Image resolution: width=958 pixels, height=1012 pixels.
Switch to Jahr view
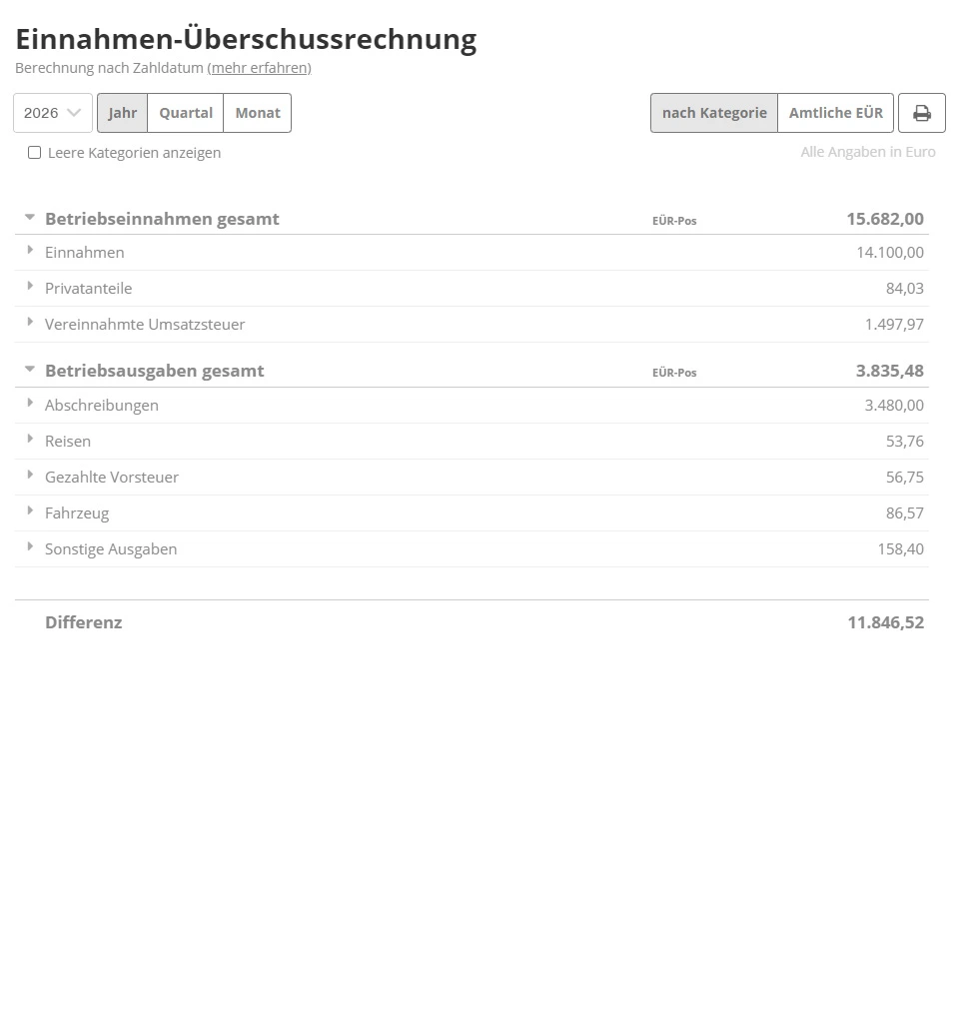click(x=123, y=113)
